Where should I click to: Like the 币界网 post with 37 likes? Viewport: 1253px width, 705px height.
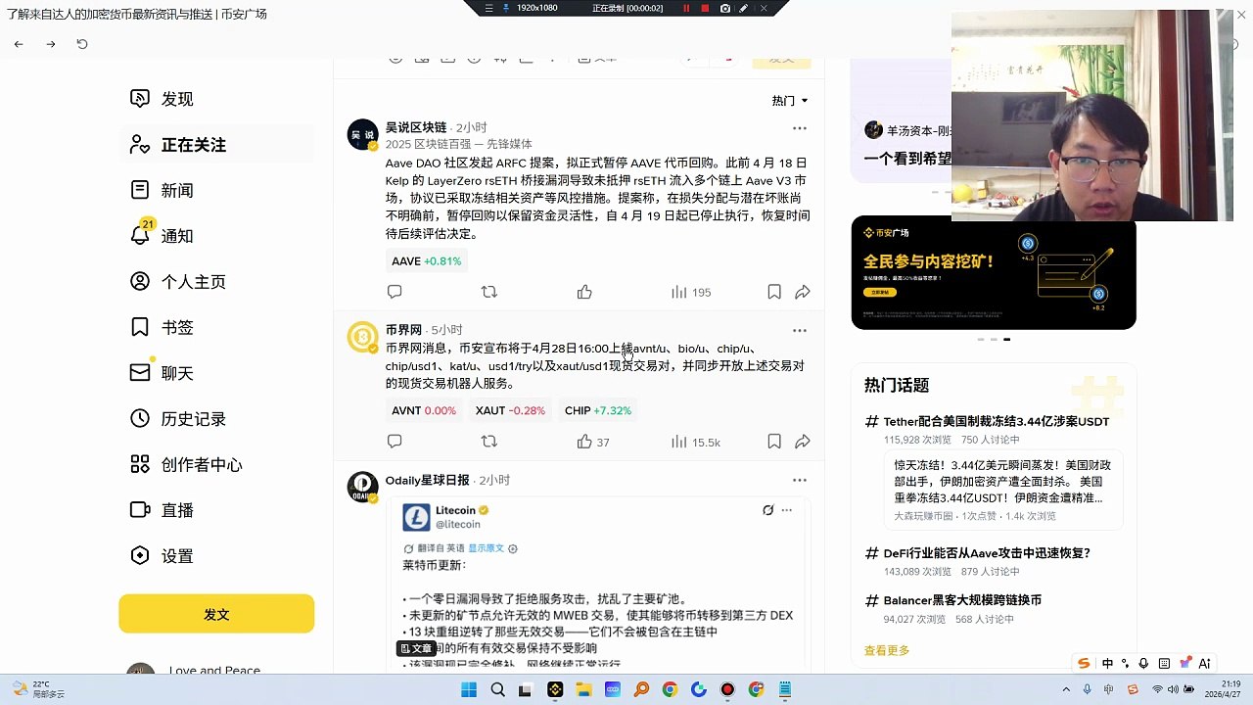point(592,442)
